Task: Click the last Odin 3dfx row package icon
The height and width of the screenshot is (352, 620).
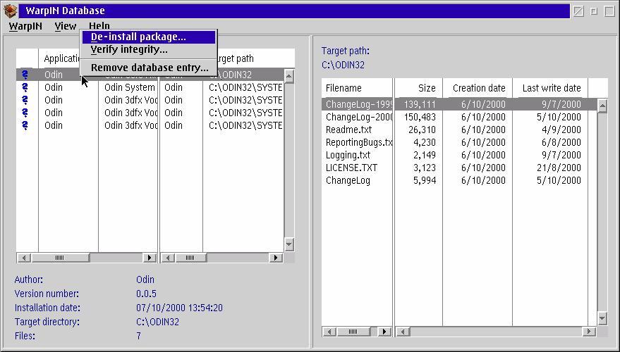Action: click(25, 125)
